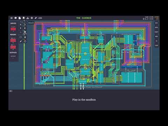
Task: Open the manual book icon
Action: click(24, 18)
